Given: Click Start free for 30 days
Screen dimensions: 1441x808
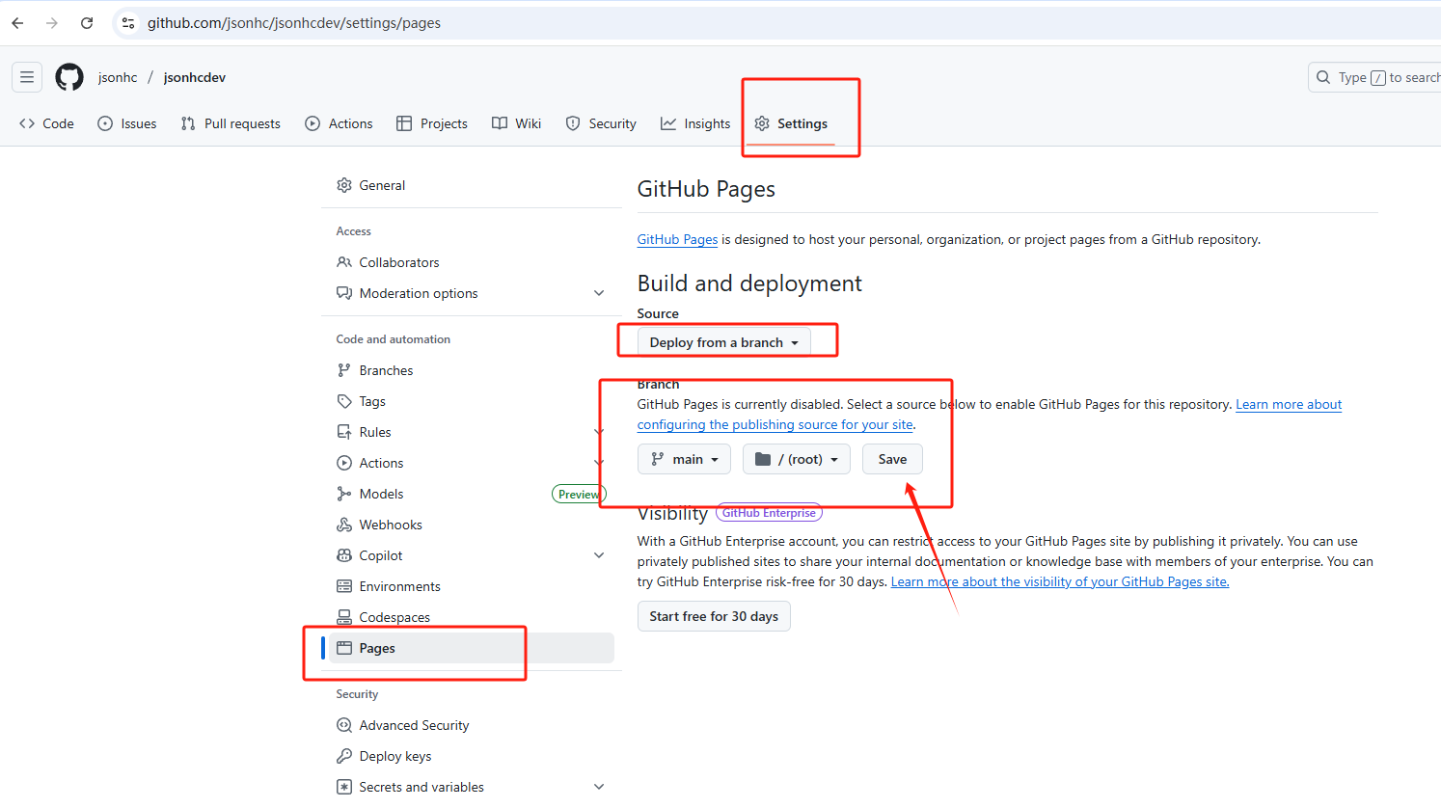Looking at the screenshot, I should pos(714,616).
